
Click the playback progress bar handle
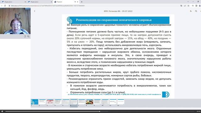100,111
